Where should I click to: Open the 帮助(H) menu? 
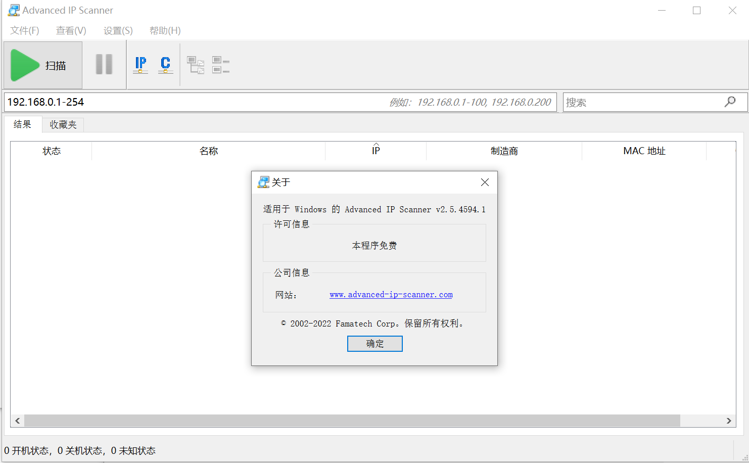165,31
